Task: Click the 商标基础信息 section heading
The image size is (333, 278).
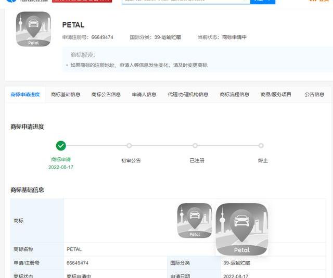Action: tap(27, 190)
